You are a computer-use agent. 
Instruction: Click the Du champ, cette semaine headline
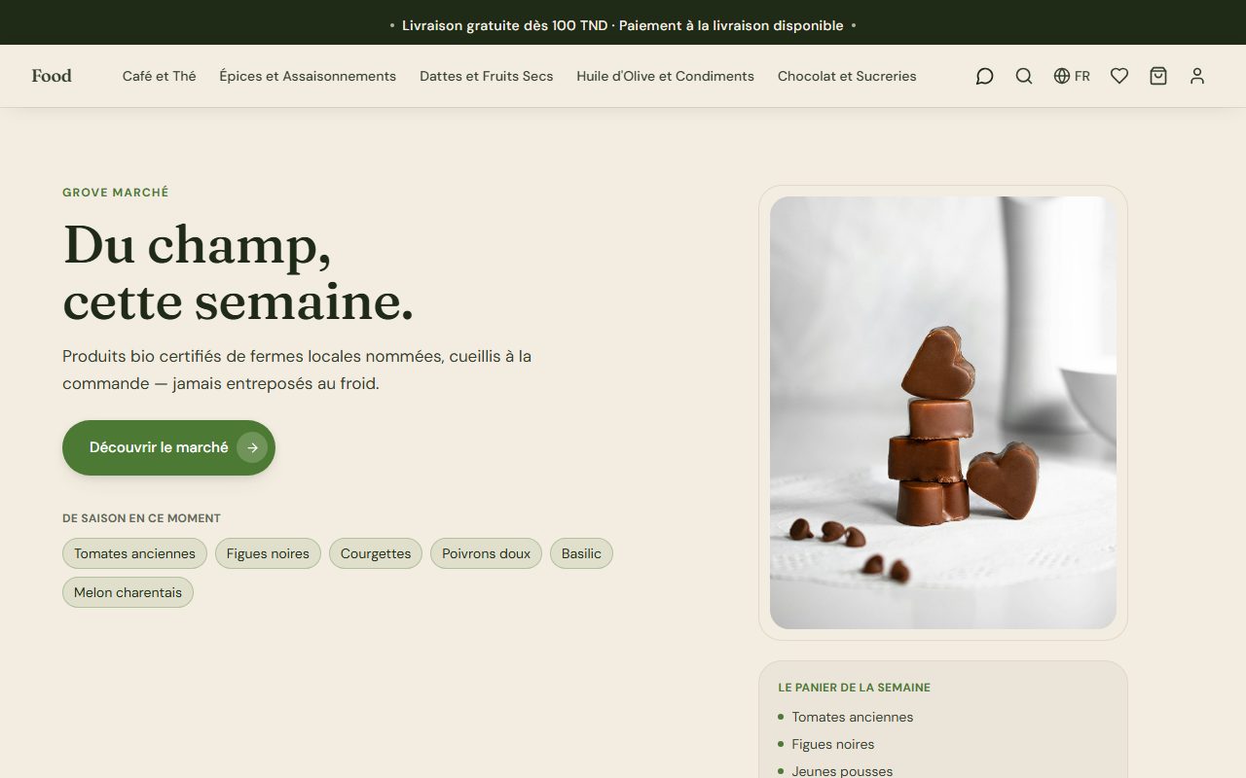click(x=238, y=272)
